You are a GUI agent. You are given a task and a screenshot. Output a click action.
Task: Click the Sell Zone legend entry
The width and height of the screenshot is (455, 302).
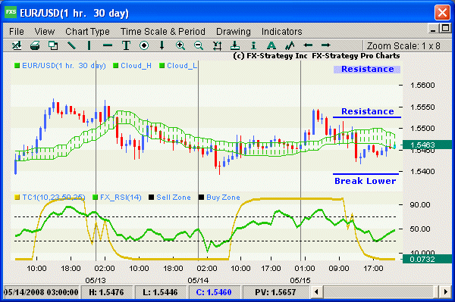[x=170, y=198]
